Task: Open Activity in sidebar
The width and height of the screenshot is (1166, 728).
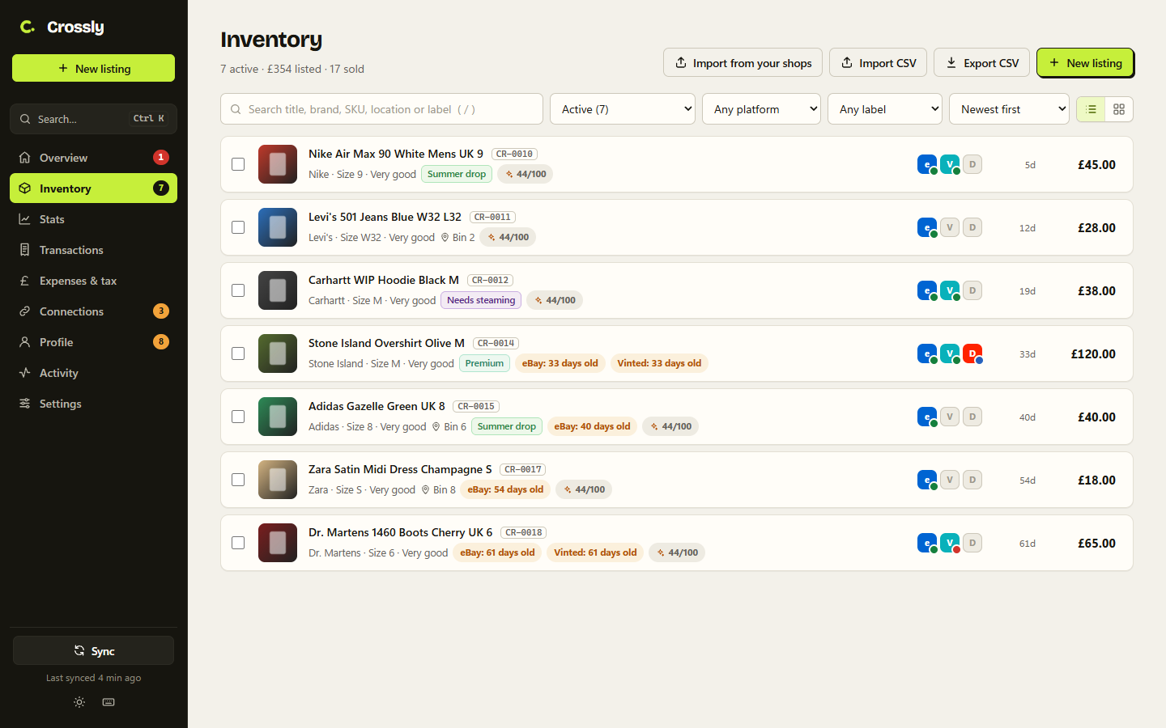Action: (93, 373)
